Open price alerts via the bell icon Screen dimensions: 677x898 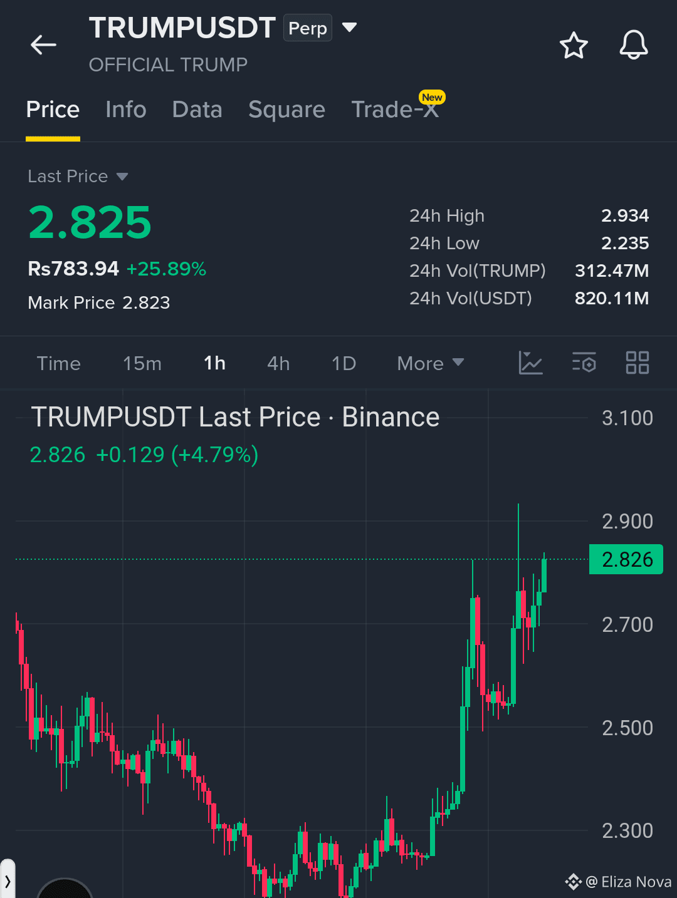pos(634,45)
